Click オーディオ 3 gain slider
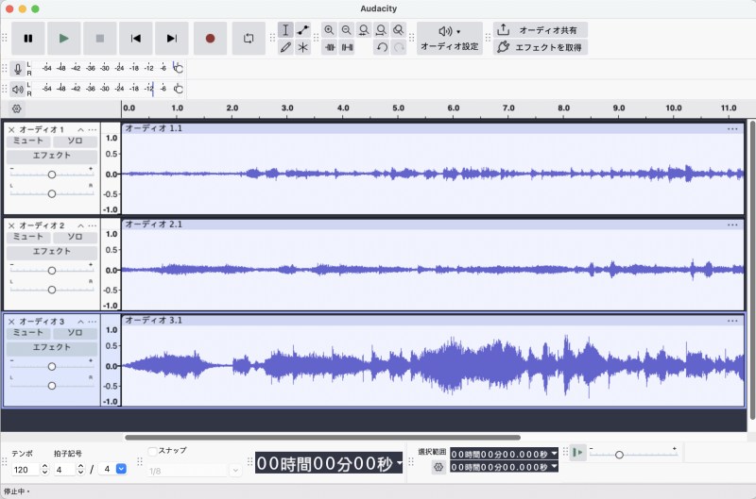Viewport: 756px width, 499px height. point(52,367)
